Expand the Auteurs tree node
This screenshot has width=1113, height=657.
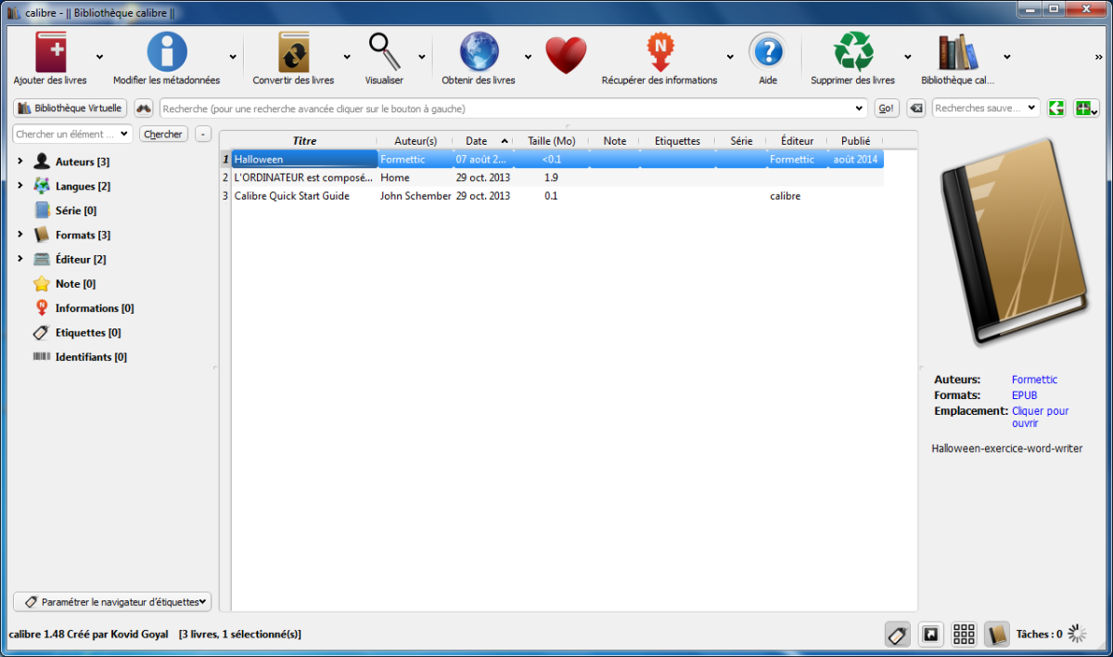pyautogui.click(x=20, y=161)
